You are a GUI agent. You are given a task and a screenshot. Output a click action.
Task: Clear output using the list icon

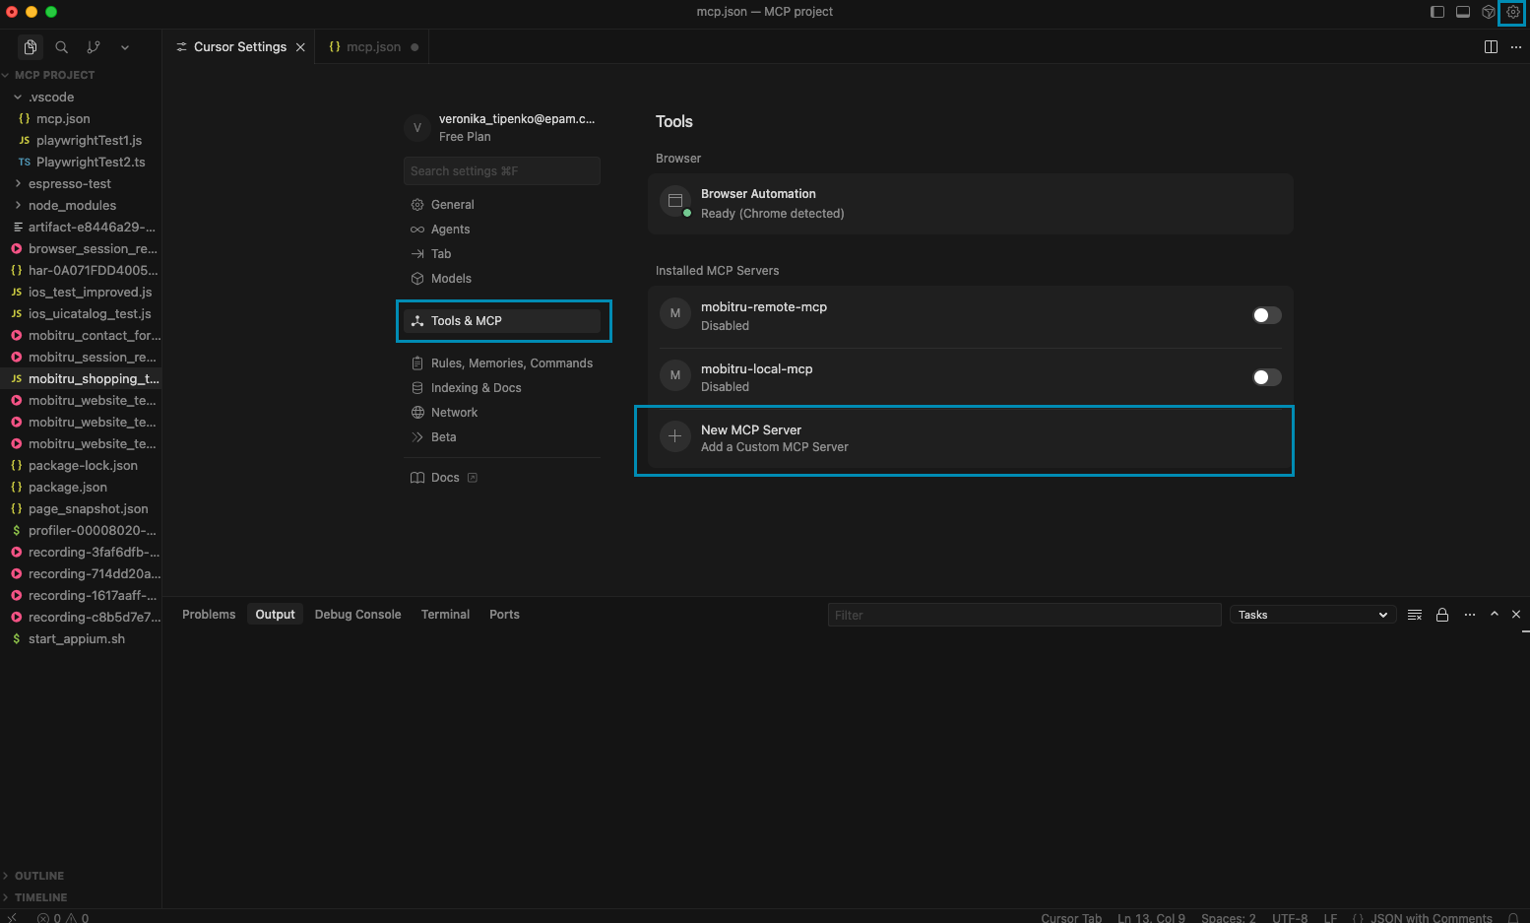(1415, 615)
